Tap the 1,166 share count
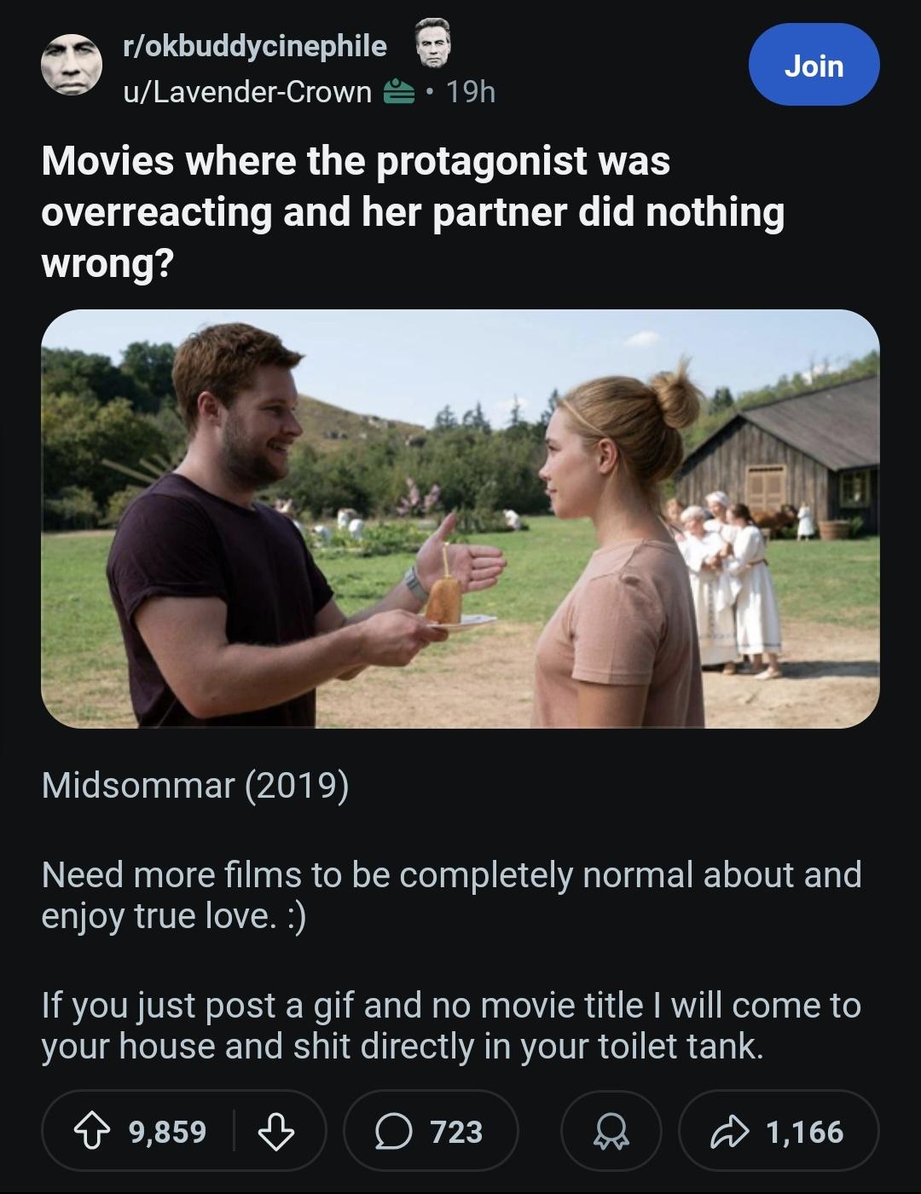Viewport: 921px width, 1194px height. point(804,1133)
